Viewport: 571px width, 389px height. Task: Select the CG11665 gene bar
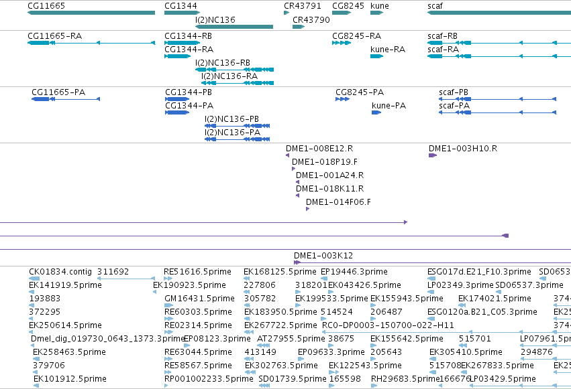point(91,13)
